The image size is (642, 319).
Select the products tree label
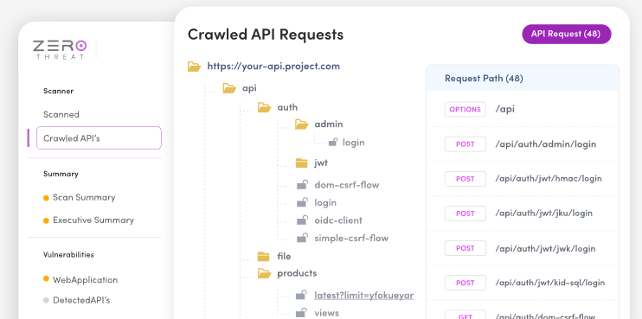pos(297,273)
